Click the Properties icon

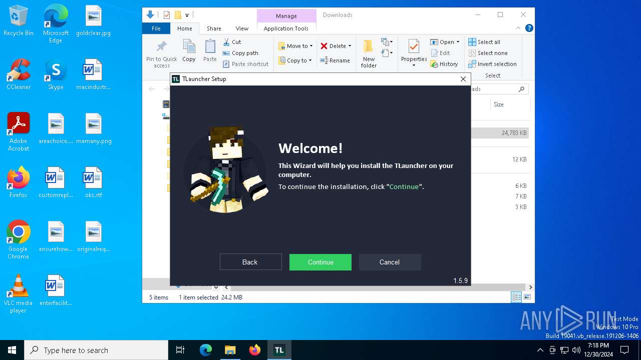coord(414,47)
